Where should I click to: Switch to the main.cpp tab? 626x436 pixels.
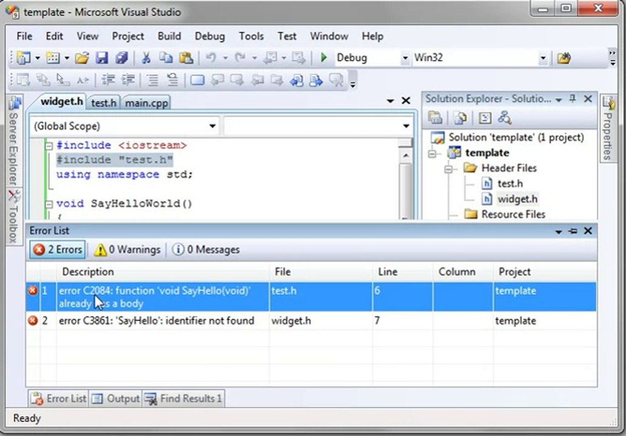(146, 103)
